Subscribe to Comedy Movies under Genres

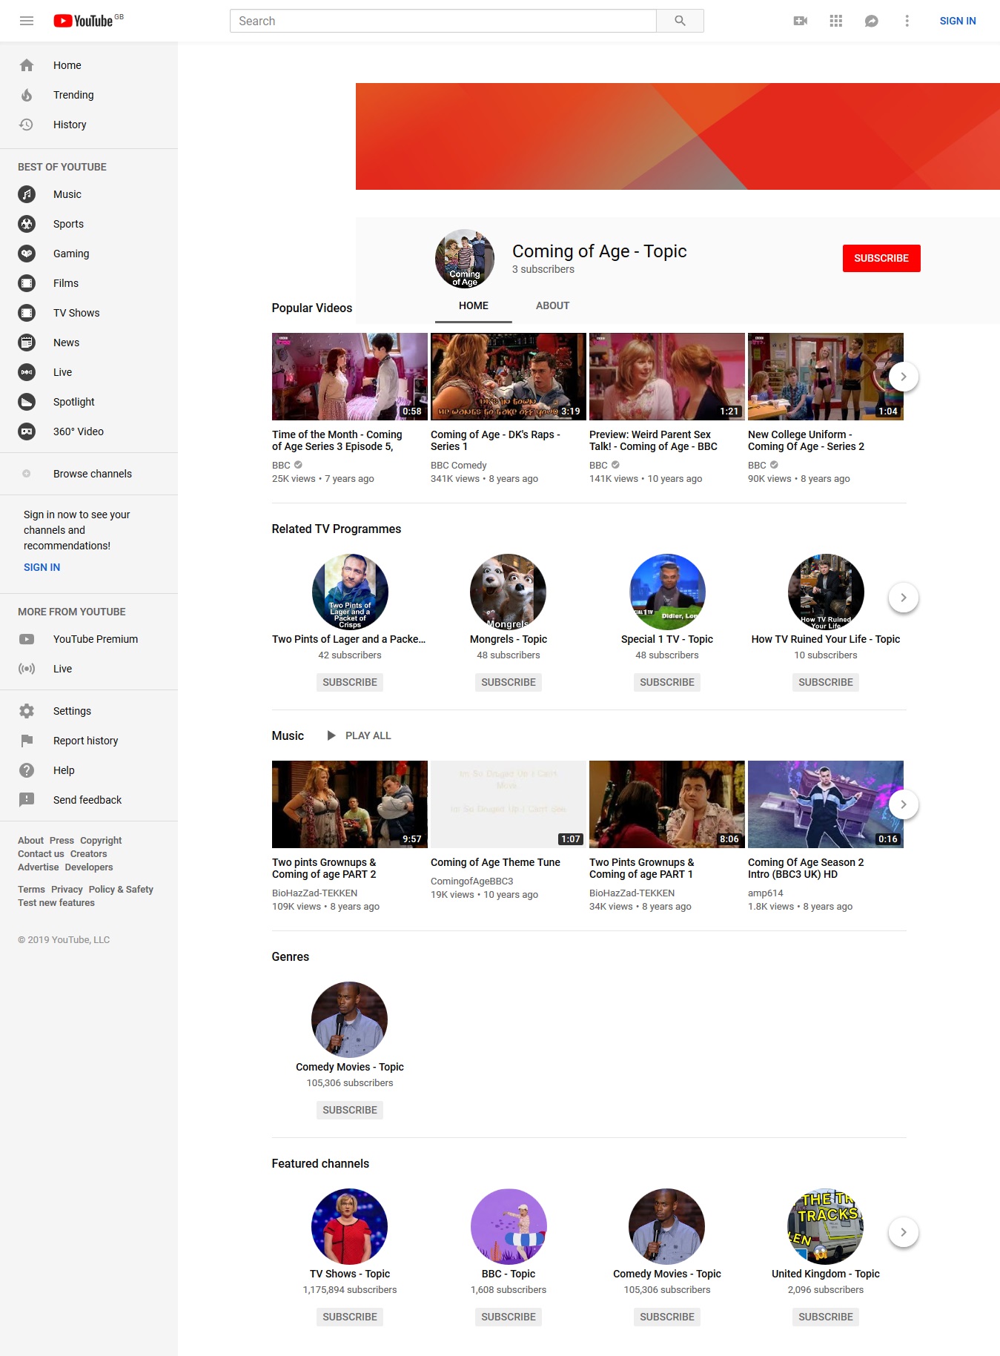tap(350, 1110)
